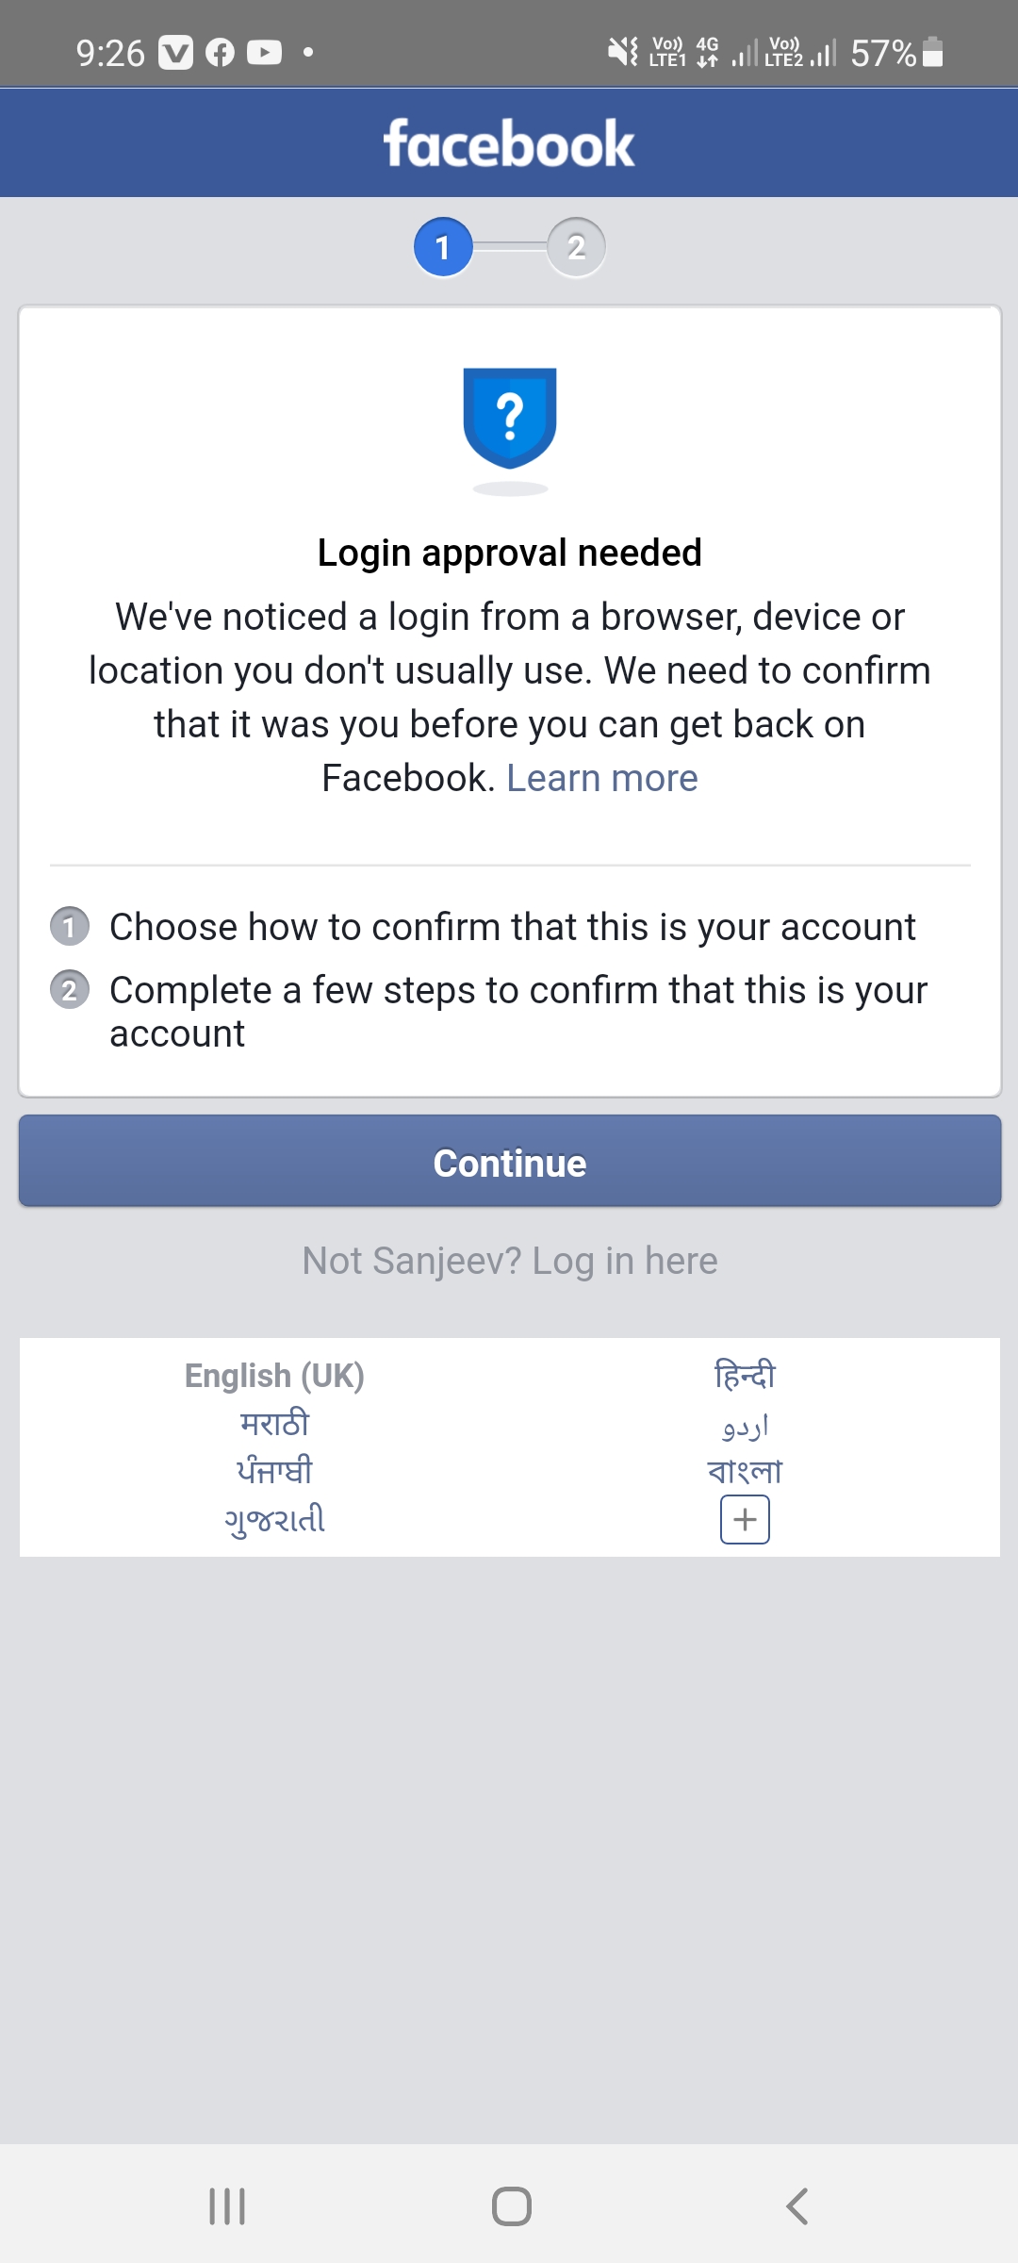The width and height of the screenshot is (1018, 2263).
Task: Tap the home button in navigation bar
Action: click(x=509, y=2205)
